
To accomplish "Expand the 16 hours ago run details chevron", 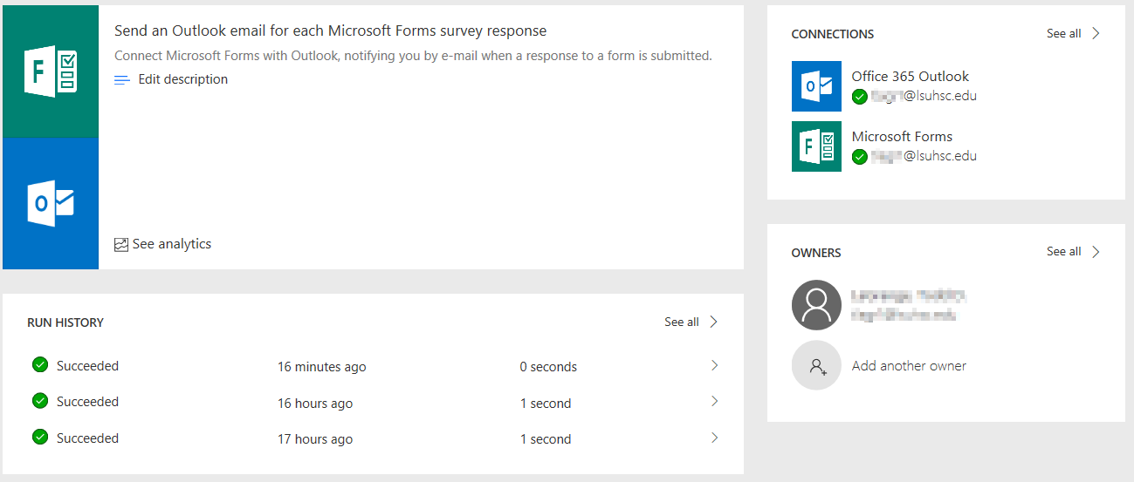I will click(x=714, y=402).
